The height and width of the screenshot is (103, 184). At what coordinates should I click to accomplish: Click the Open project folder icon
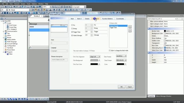tap(6, 7)
